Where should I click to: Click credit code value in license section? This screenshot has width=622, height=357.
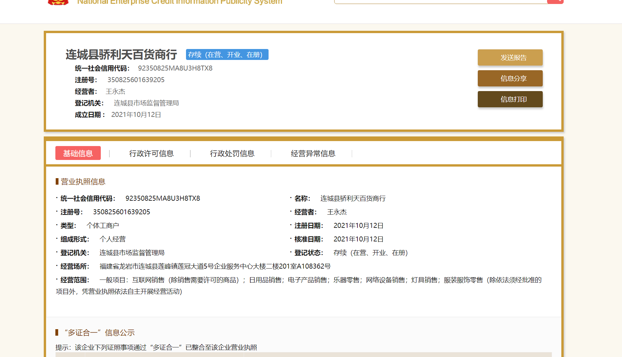163,198
